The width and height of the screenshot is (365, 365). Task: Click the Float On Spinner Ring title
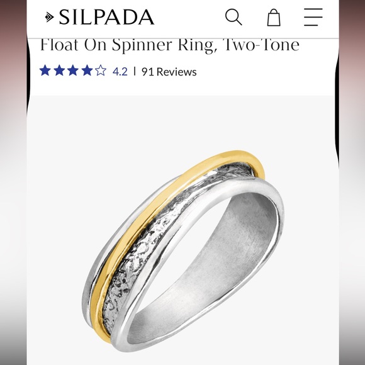(x=170, y=45)
